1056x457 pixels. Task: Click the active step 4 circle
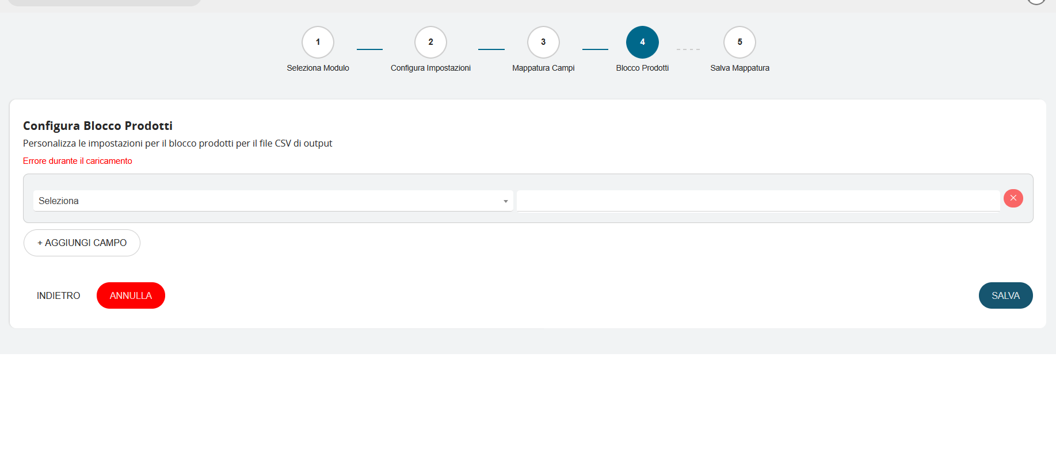coord(642,42)
